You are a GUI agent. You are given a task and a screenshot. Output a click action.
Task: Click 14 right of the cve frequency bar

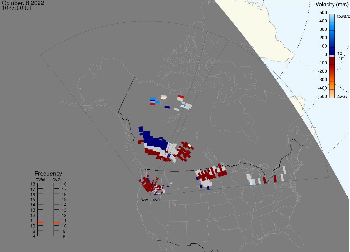[x=64, y=205]
